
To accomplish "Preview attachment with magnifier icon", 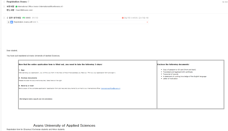I will (x=37, y=22).
